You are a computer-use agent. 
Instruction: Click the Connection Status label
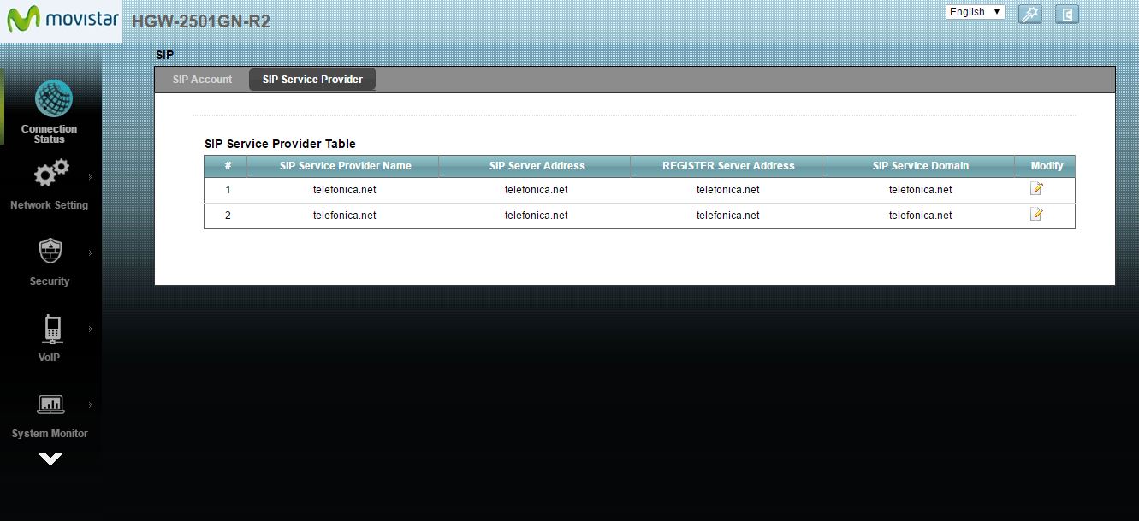pyautogui.click(x=50, y=134)
